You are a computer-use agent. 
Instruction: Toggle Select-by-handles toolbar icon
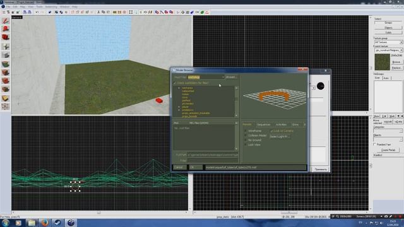(x=131, y=12)
